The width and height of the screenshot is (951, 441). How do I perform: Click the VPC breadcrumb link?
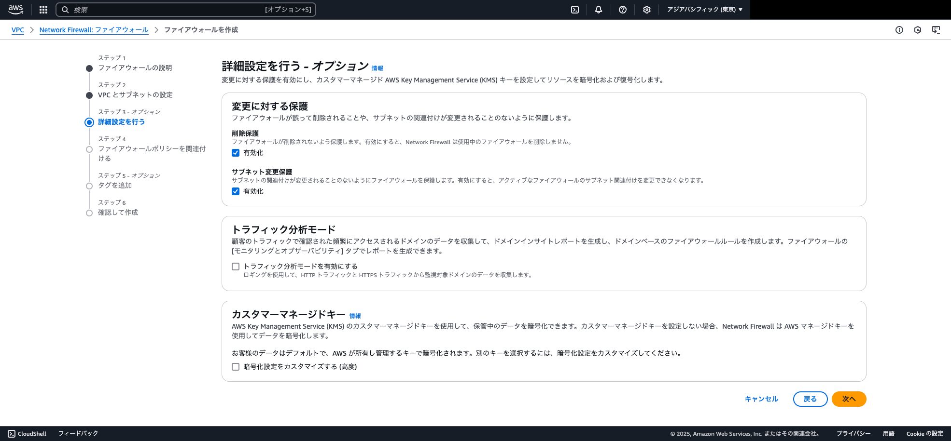click(18, 30)
